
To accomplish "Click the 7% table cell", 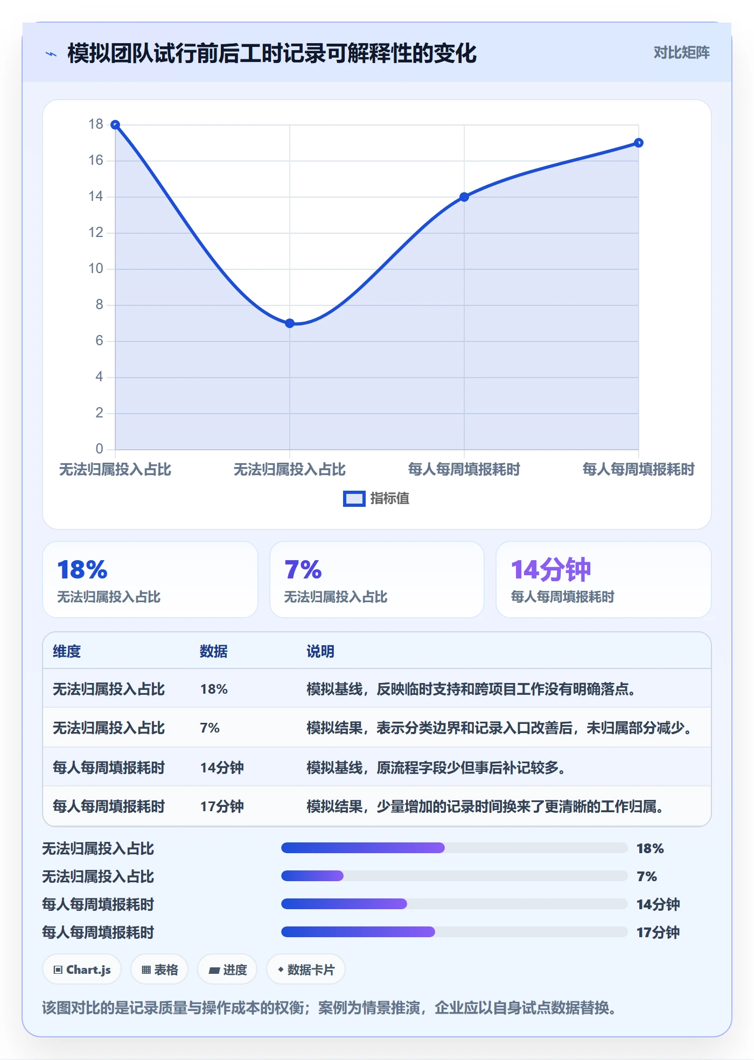I will tap(210, 728).
